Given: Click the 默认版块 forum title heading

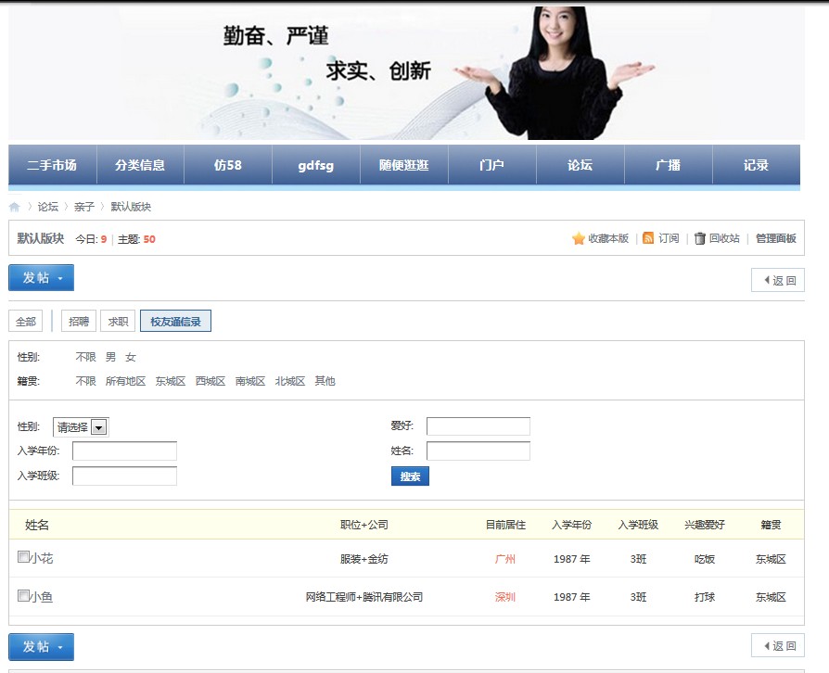Looking at the screenshot, I should coord(41,238).
